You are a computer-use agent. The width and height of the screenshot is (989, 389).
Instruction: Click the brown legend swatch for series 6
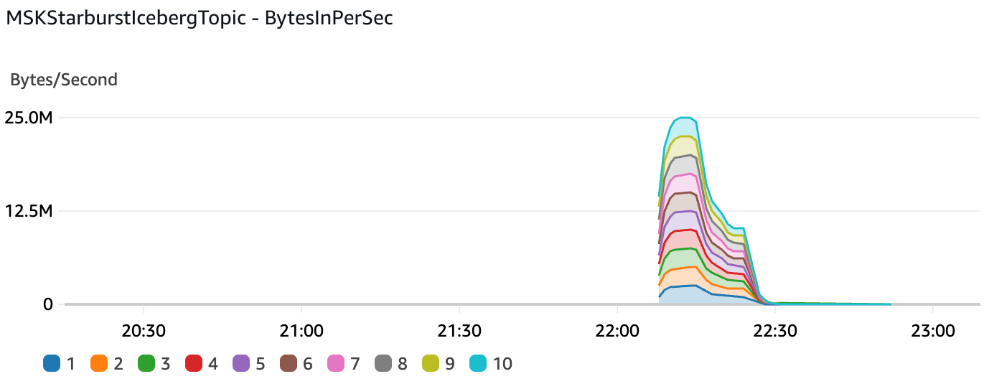click(x=288, y=364)
